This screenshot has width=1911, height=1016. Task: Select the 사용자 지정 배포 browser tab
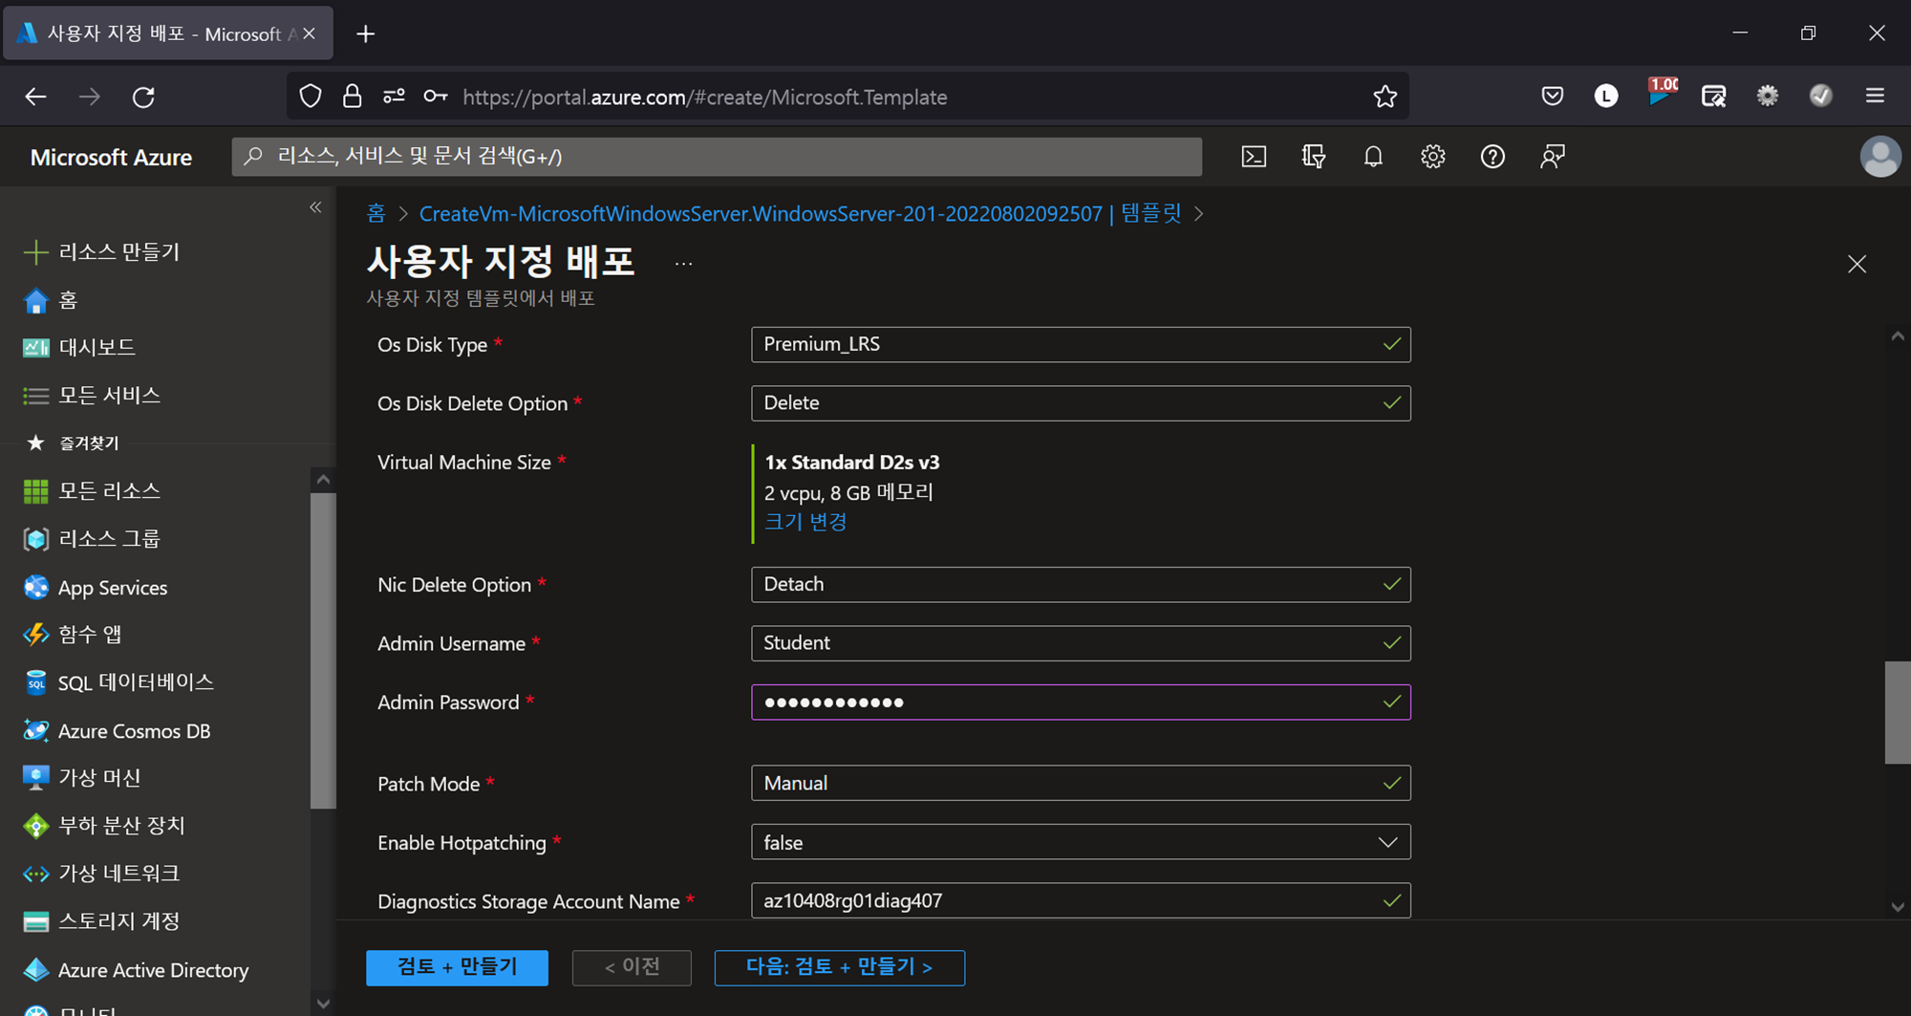pos(167,33)
